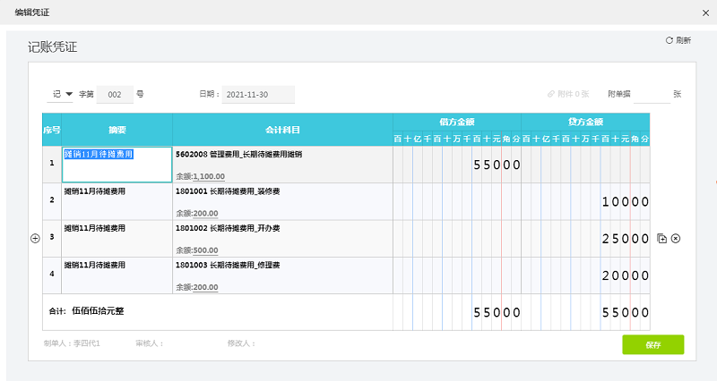Click the row 1 summary text box
This screenshot has width=717, height=381.
[x=117, y=164]
